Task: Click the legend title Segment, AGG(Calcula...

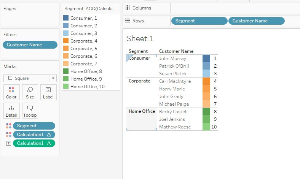Action: pos(90,9)
